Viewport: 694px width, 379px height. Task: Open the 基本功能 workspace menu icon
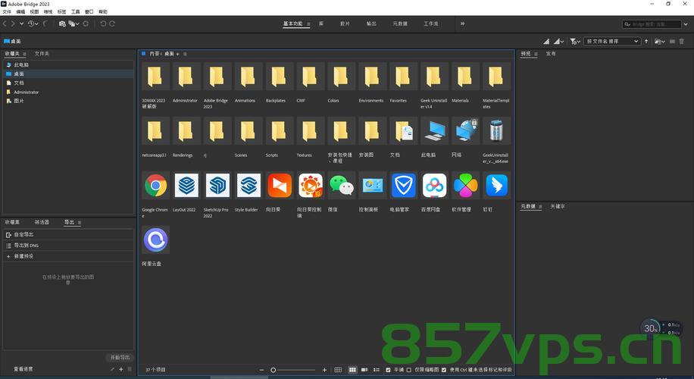(x=308, y=24)
